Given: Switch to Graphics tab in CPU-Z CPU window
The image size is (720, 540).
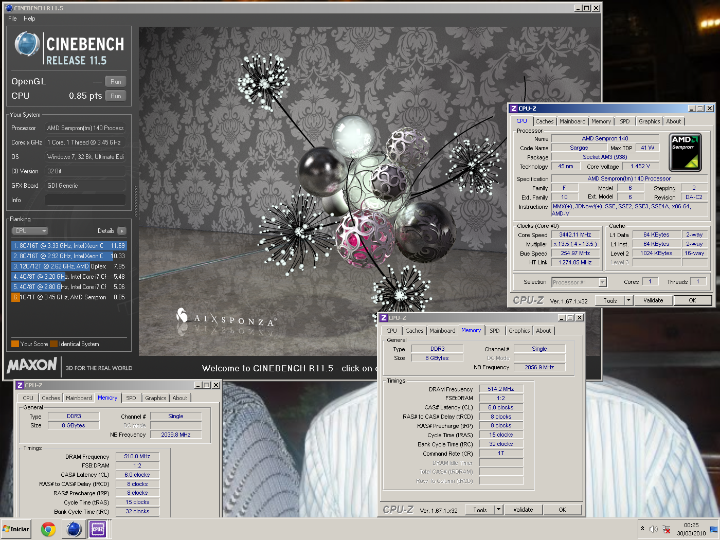Looking at the screenshot, I should pos(649,122).
